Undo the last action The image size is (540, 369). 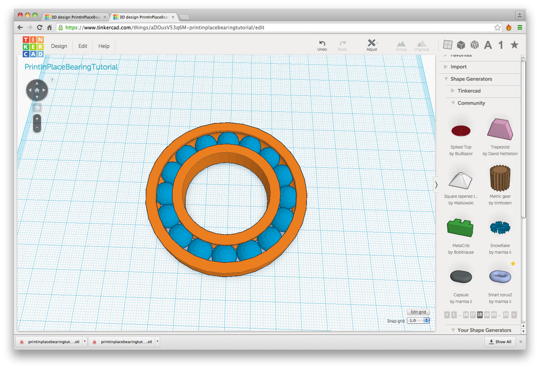click(322, 45)
